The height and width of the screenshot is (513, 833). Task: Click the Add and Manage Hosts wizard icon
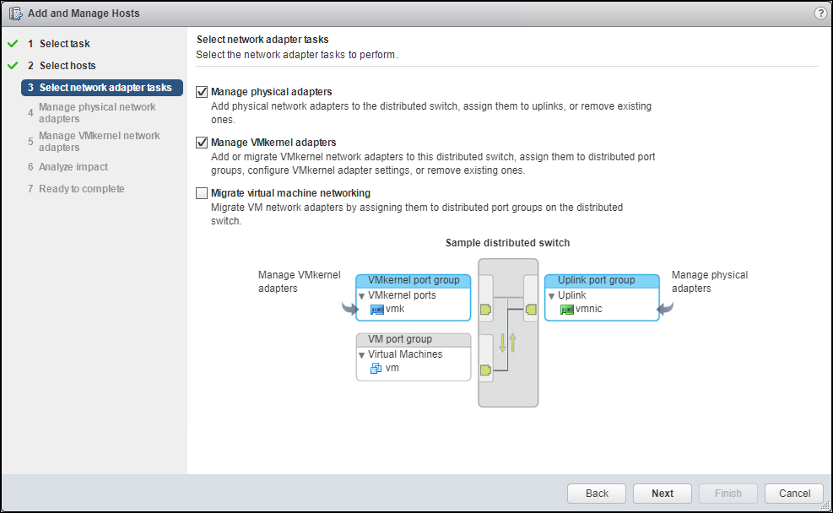tap(14, 13)
